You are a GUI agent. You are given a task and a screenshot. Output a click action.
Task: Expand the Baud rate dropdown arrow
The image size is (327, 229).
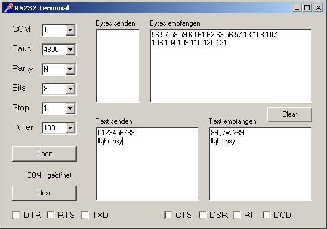[71, 50]
